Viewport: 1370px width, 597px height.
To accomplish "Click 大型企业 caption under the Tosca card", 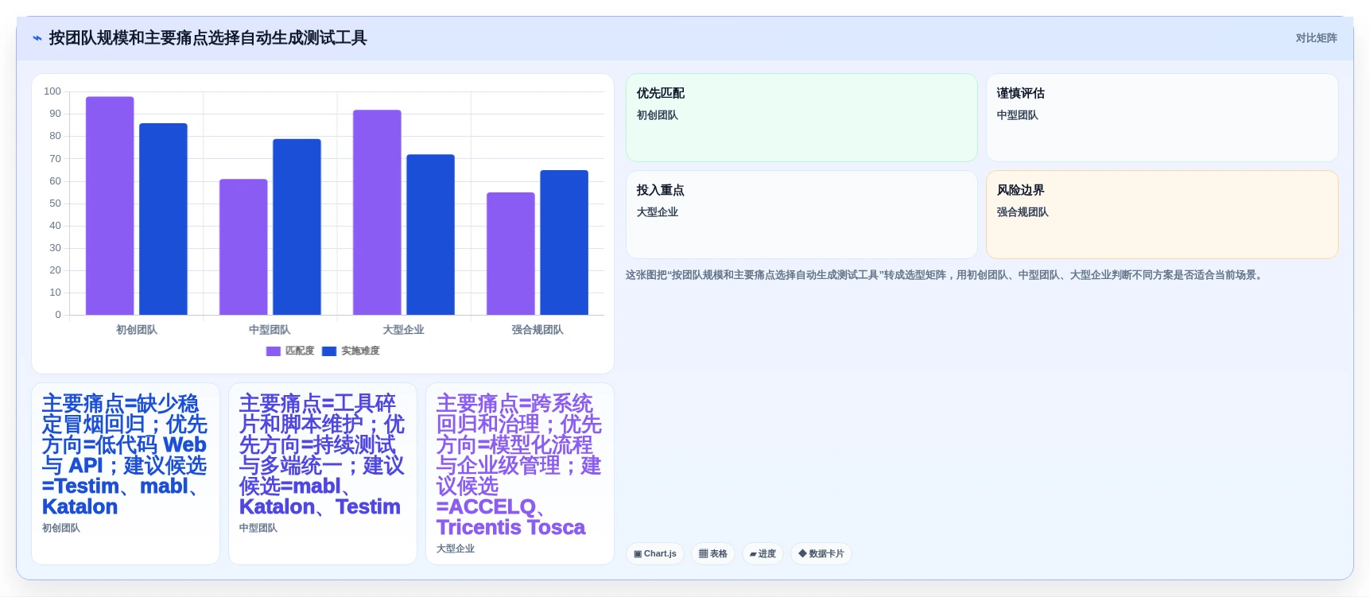I will 456,549.
